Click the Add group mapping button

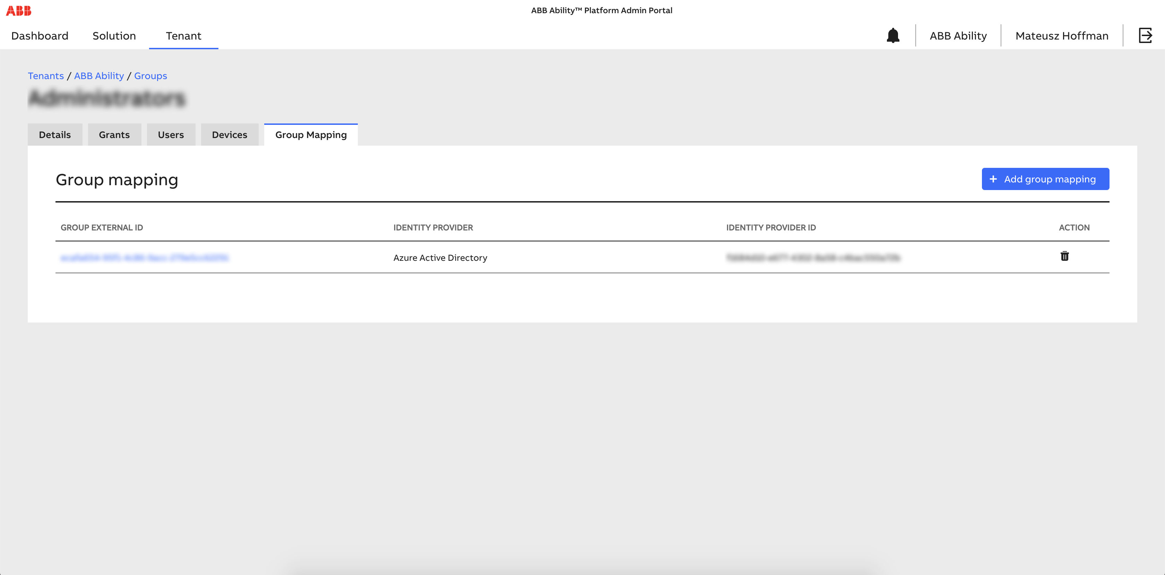(x=1045, y=179)
